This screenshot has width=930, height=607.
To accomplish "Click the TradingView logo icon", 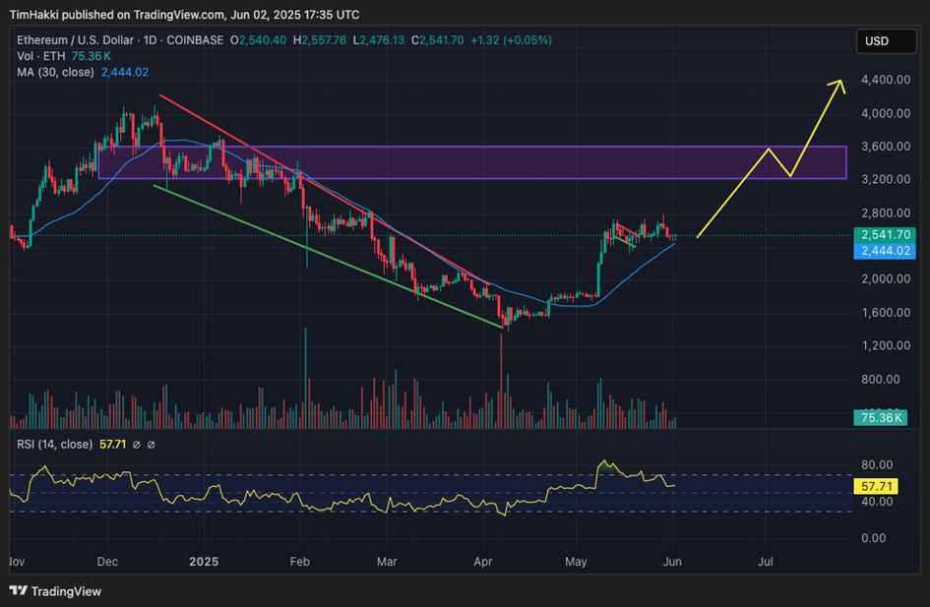I will tap(20, 590).
